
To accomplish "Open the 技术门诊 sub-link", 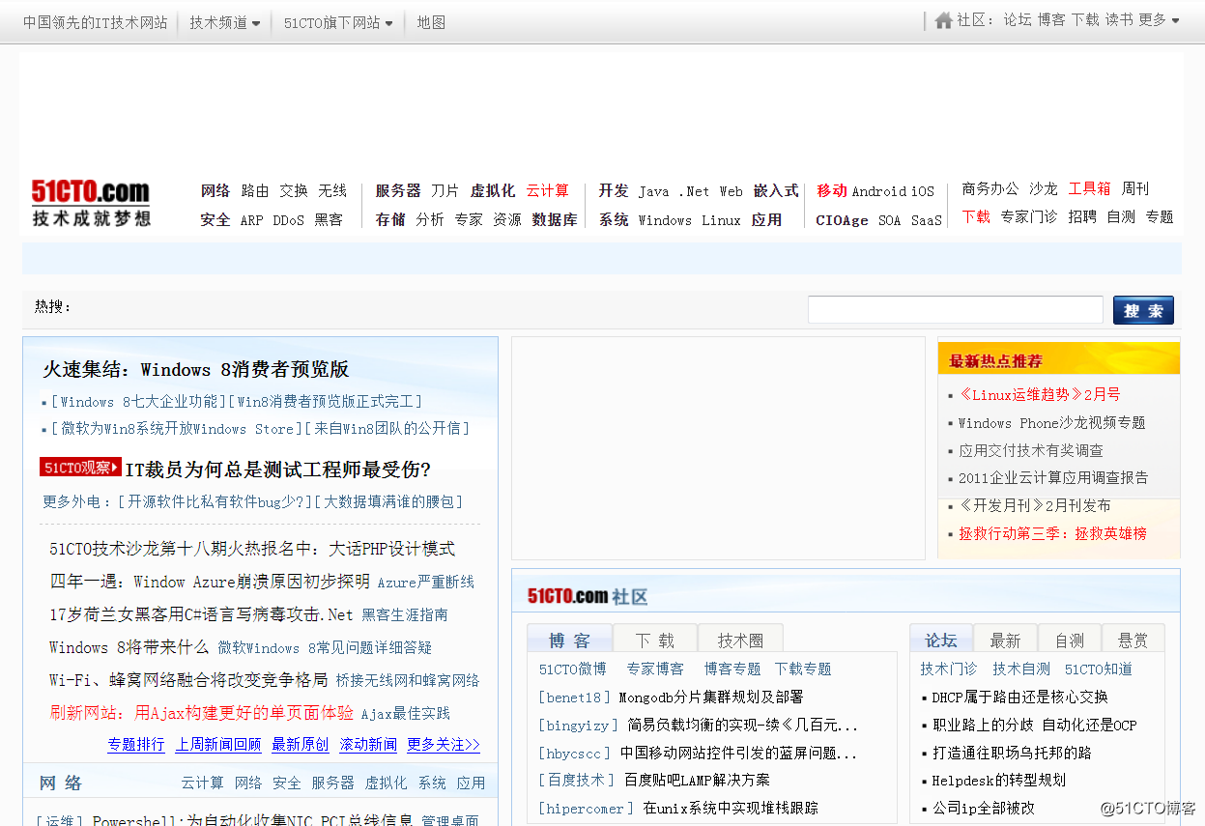I will [949, 669].
